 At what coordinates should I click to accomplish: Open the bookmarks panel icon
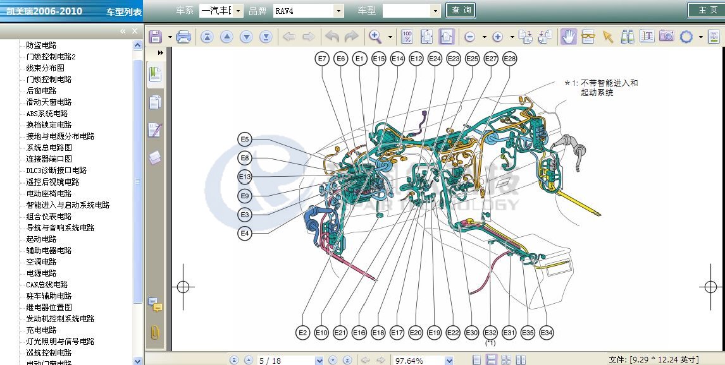pyautogui.click(x=155, y=75)
